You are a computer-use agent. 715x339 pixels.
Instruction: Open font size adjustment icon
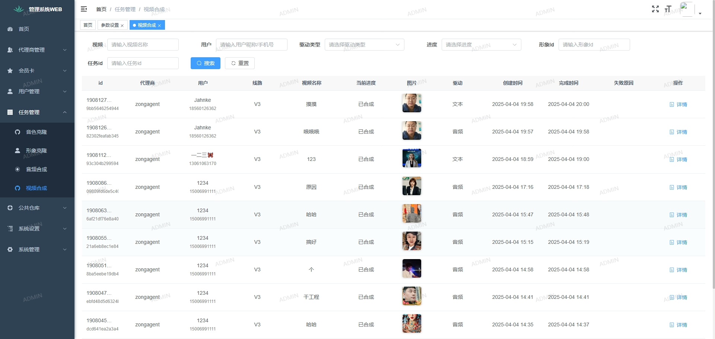point(668,9)
